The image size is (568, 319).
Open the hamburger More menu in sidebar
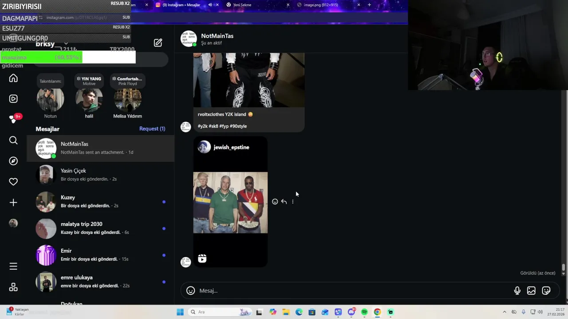click(x=13, y=266)
